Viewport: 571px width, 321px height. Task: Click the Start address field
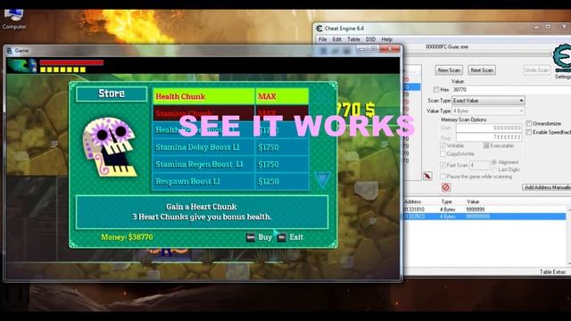pyautogui.click(x=489, y=128)
